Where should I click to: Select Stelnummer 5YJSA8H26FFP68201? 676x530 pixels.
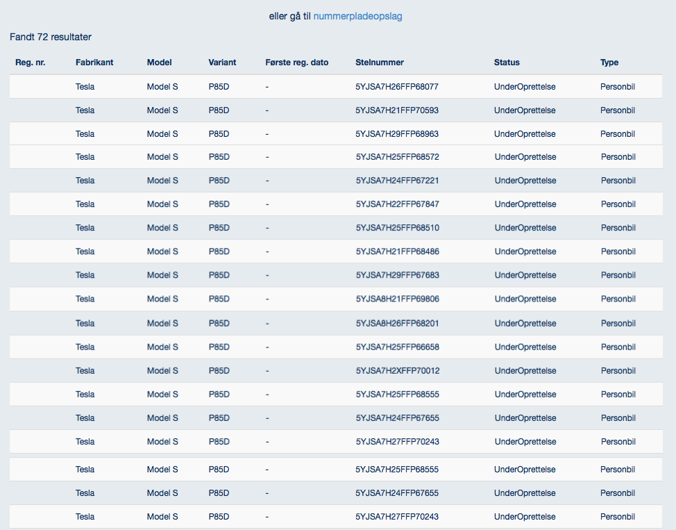pyautogui.click(x=398, y=324)
